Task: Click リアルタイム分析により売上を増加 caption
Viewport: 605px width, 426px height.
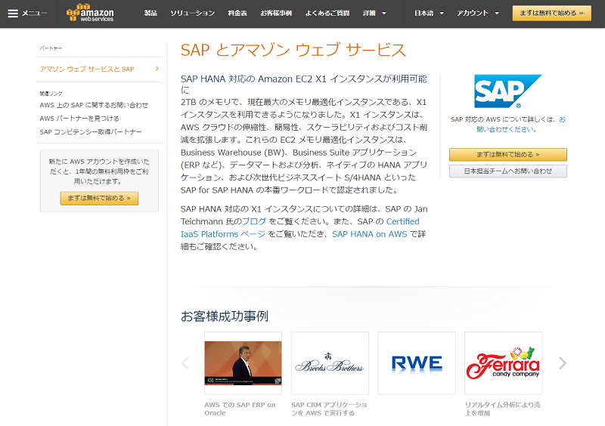Action: (502, 409)
